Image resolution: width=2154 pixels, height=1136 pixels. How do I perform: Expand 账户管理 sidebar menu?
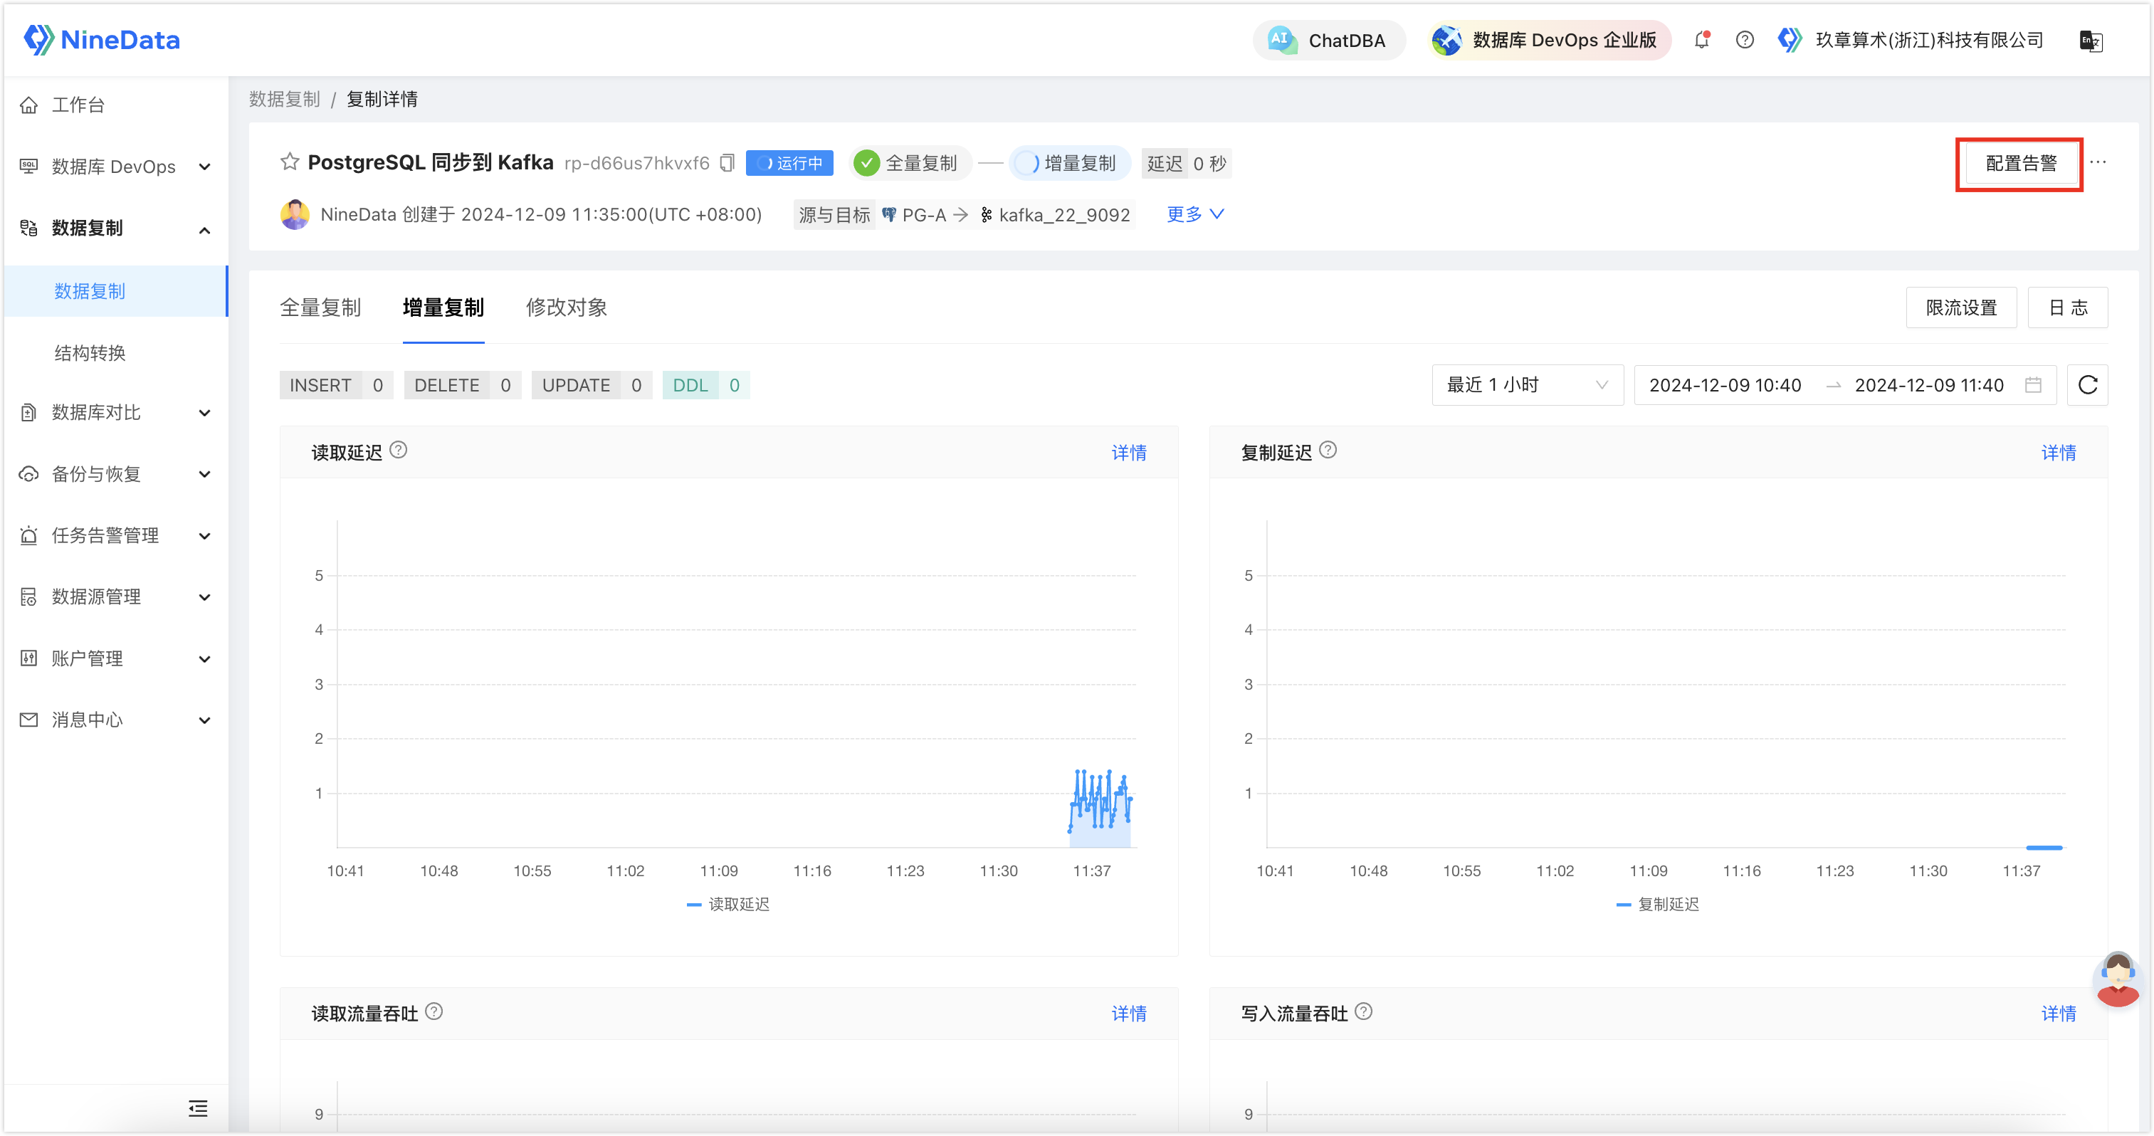(x=115, y=658)
